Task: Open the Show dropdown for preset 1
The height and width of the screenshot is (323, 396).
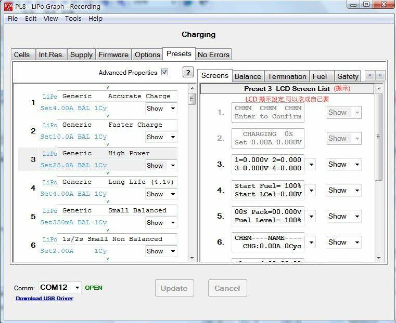Action: [x=161, y=109]
